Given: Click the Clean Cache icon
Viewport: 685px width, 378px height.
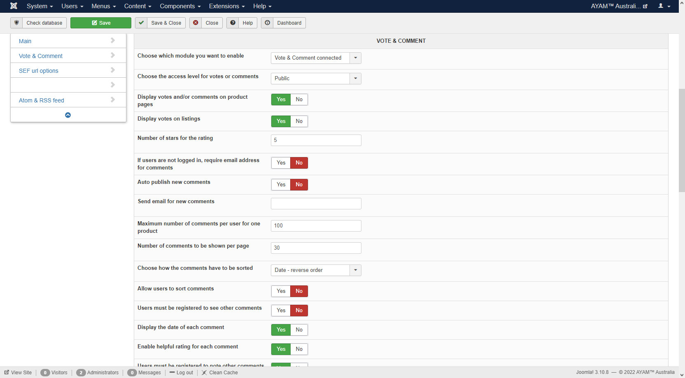Looking at the screenshot, I should coord(204,373).
